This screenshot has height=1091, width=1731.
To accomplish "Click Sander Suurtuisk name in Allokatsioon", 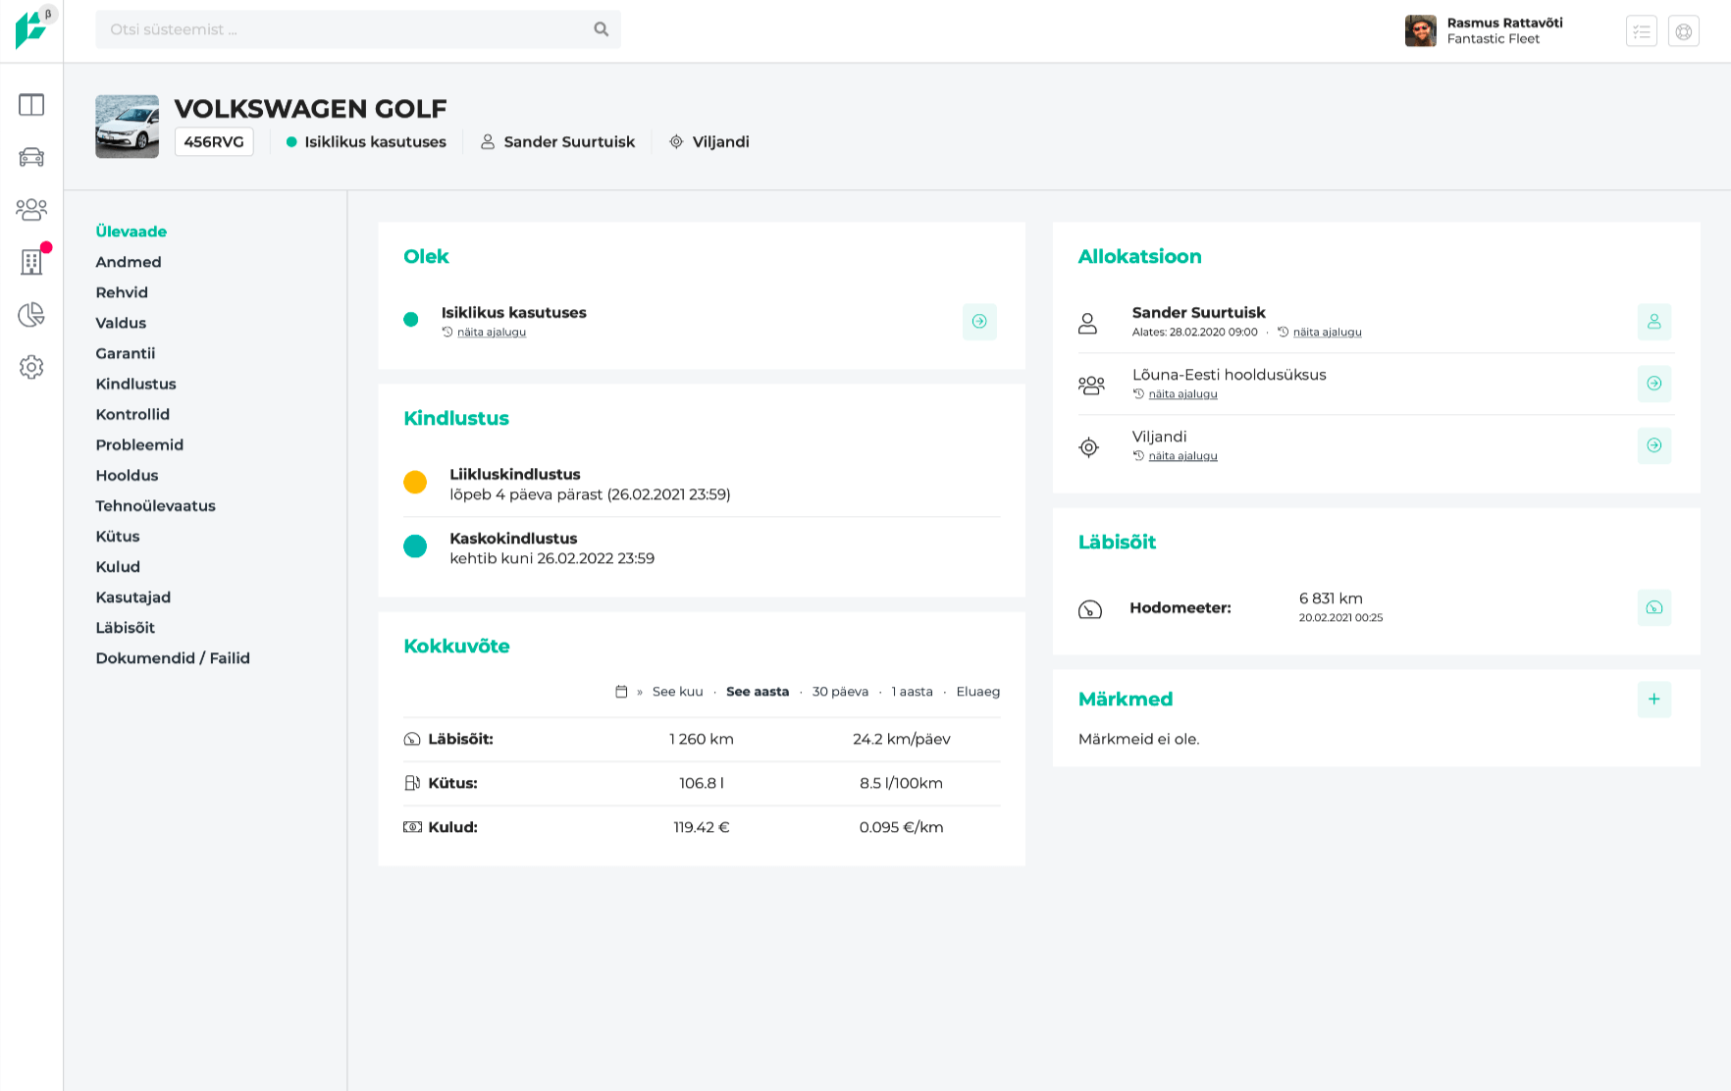I will pos(1198,313).
